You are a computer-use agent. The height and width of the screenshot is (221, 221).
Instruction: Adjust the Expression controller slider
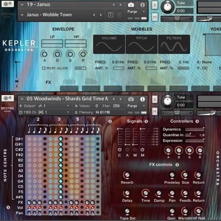(195, 141)
